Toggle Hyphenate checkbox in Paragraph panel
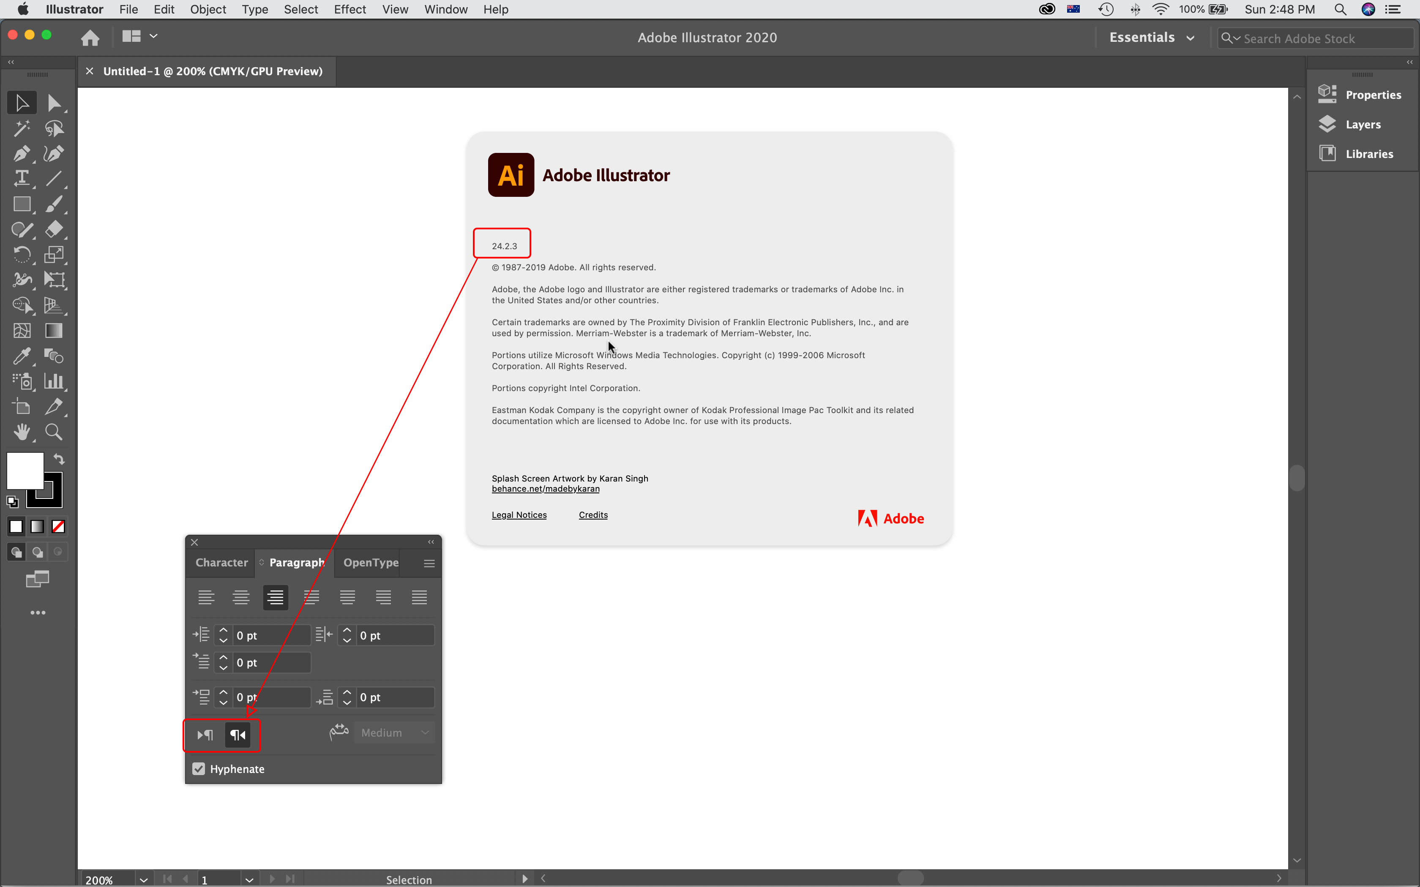 point(198,768)
